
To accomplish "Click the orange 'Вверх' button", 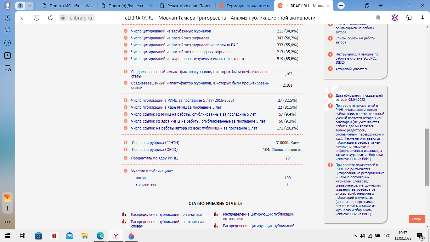I will (x=416, y=219).
